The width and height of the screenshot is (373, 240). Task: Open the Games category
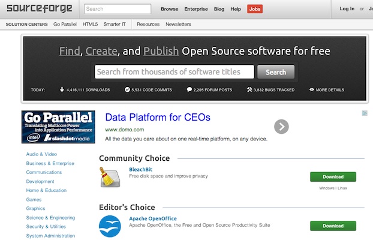[x=34, y=200]
